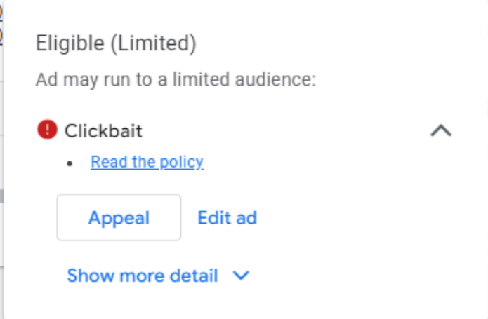488x319 pixels.
Task: Click the 'Ad may run to a limited audience' text
Action: pos(176,79)
